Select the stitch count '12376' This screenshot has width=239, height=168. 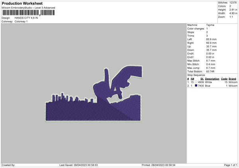point(233,3)
